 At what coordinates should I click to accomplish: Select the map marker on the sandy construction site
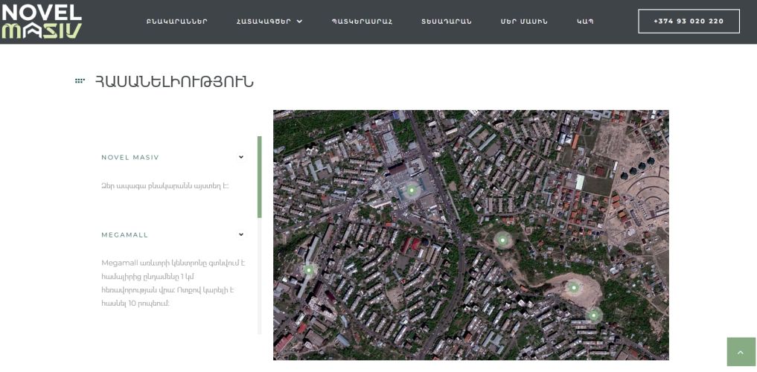point(574,286)
